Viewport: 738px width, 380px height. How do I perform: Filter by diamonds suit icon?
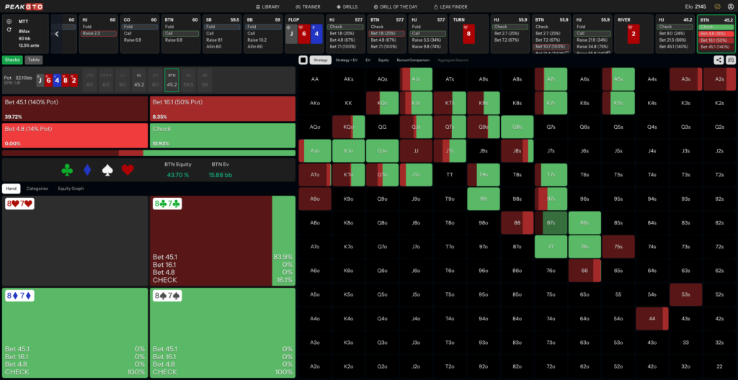(87, 171)
